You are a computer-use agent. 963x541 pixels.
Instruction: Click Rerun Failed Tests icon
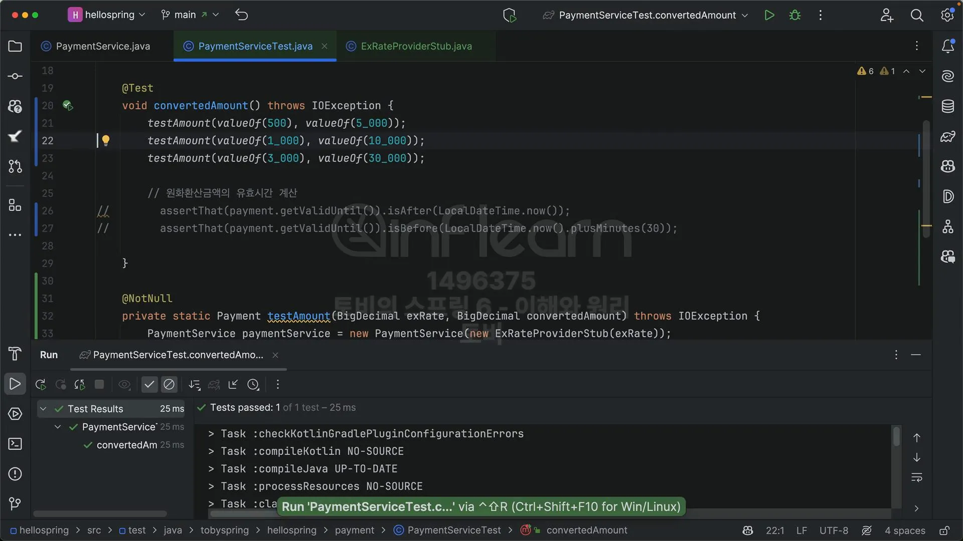click(x=60, y=384)
